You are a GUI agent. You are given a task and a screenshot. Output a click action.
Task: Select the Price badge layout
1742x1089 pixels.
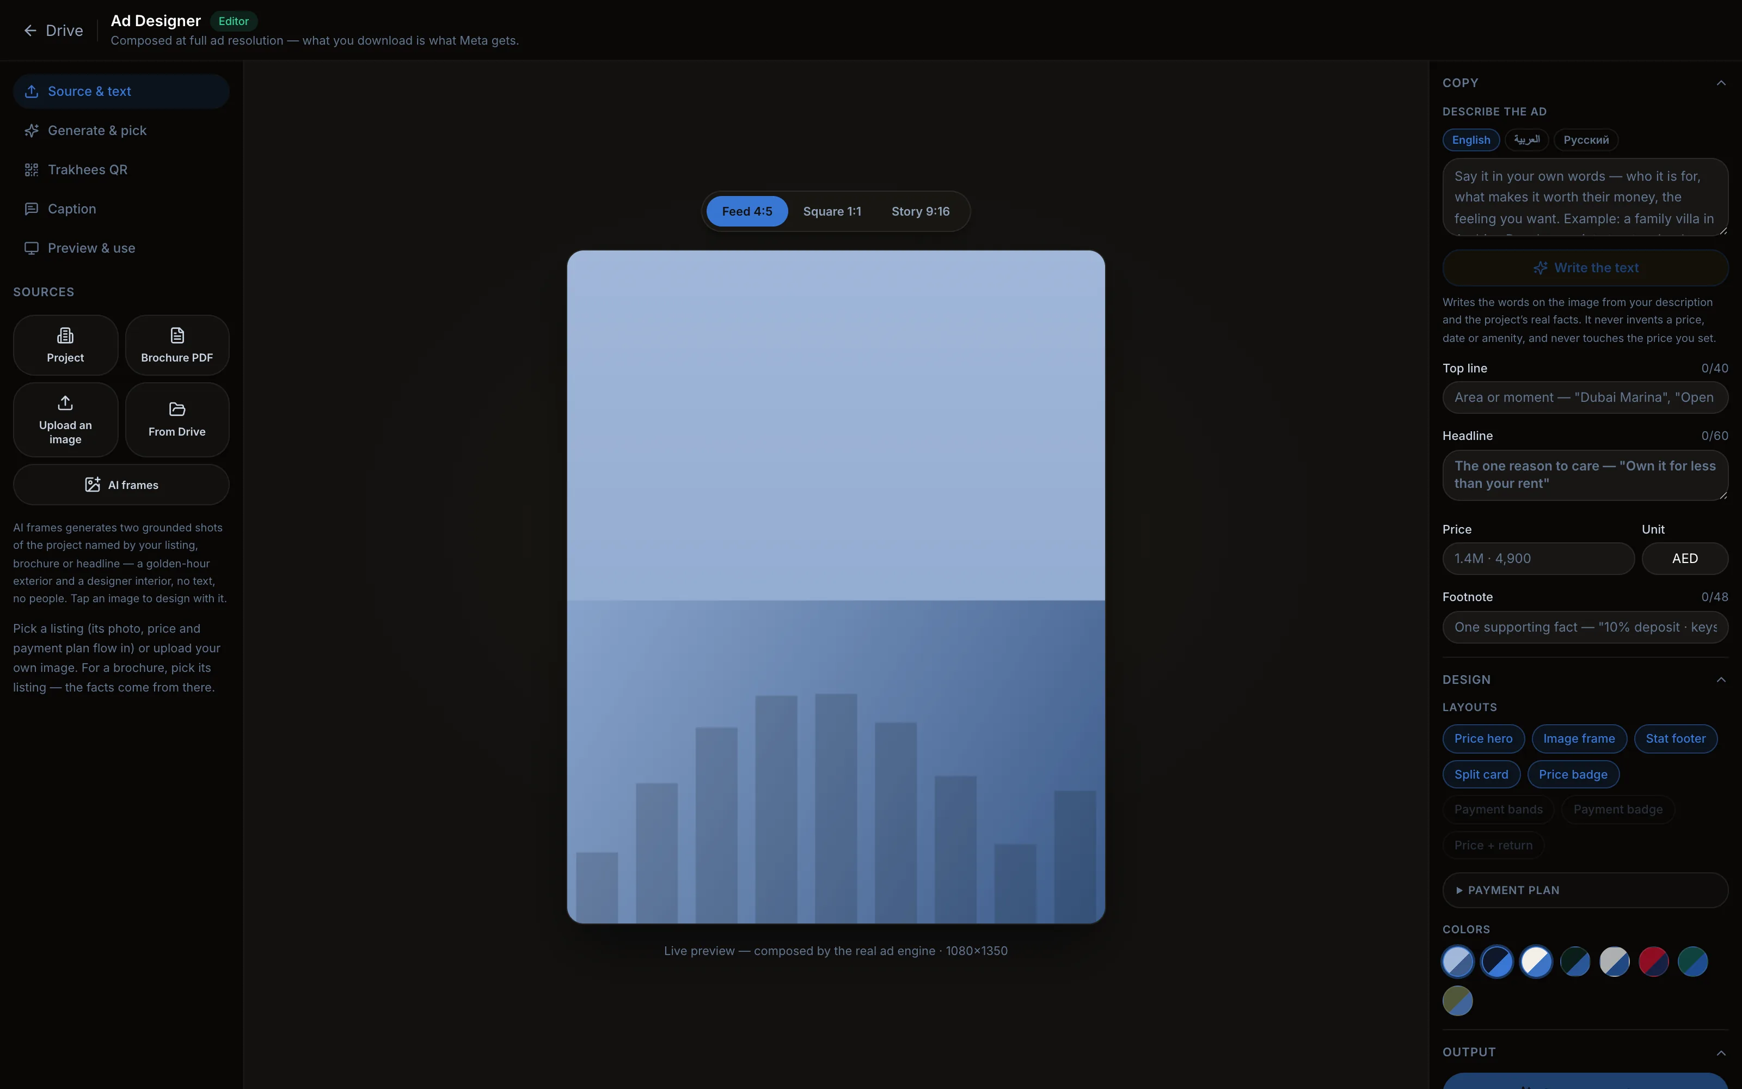click(x=1573, y=774)
